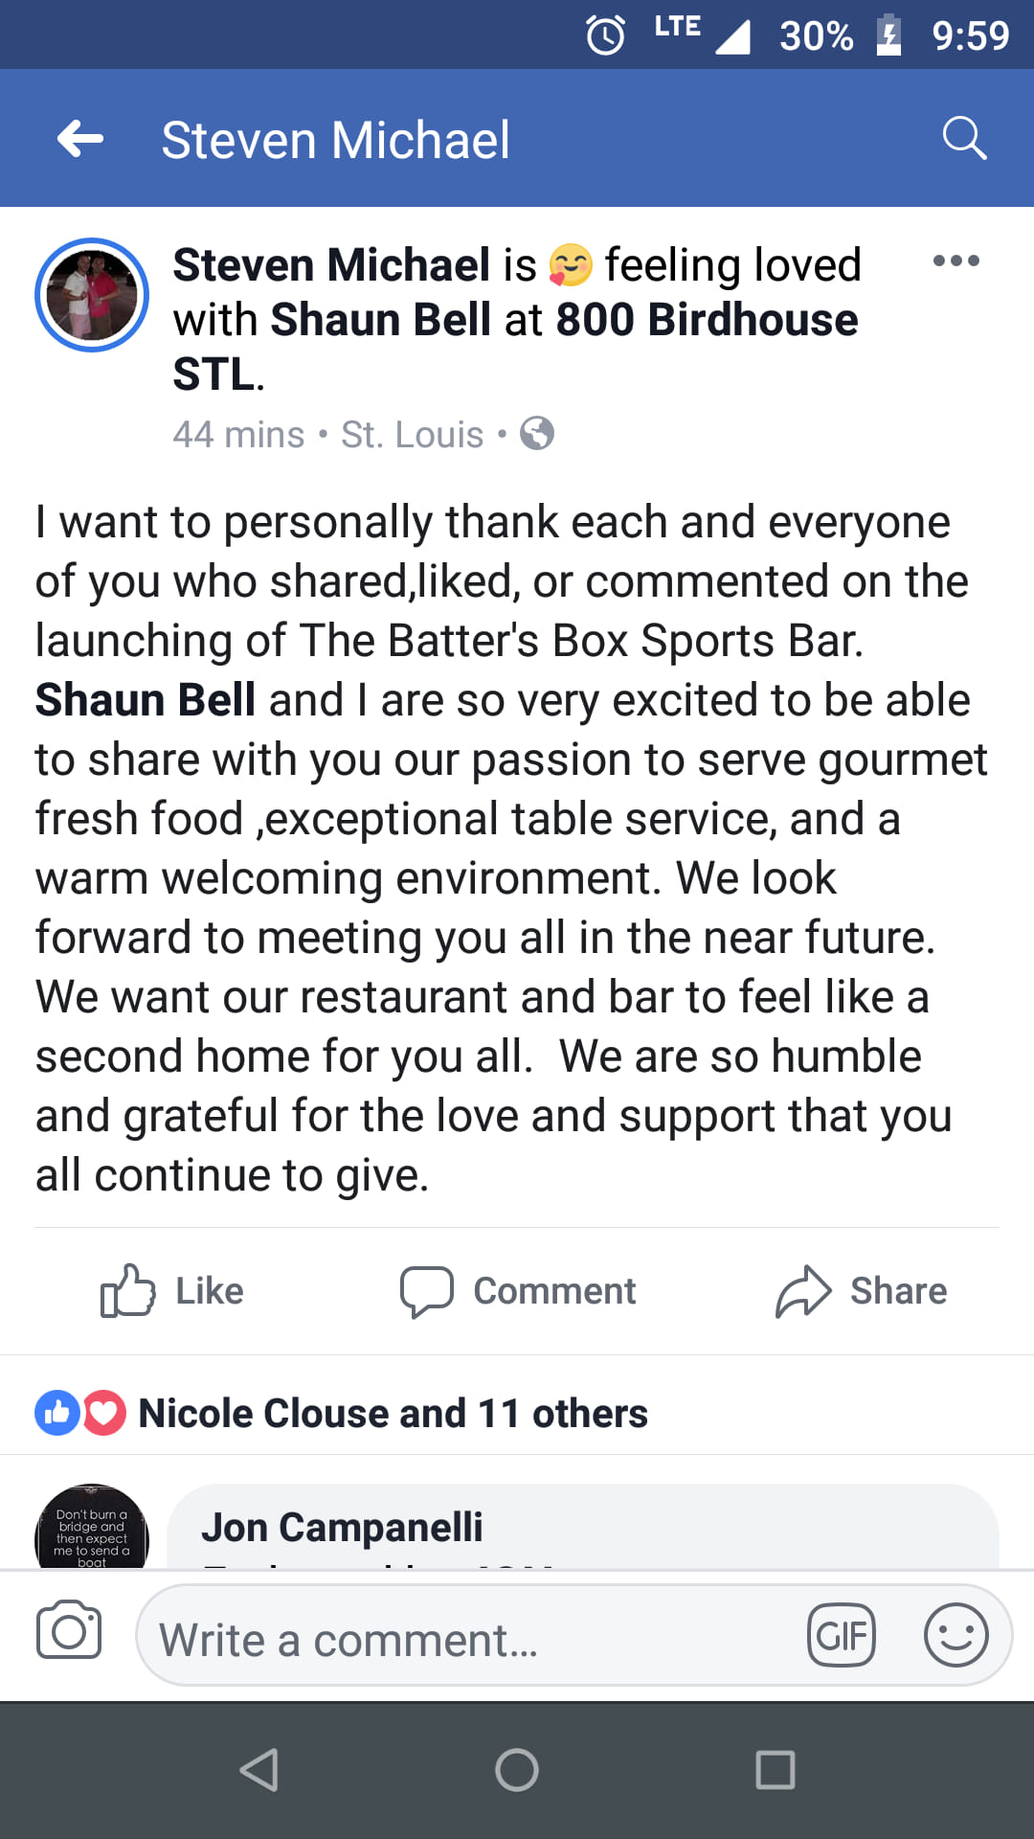The width and height of the screenshot is (1034, 1839).
Task: Open 800 Birdhouse STL location link
Action: (x=707, y=320)
